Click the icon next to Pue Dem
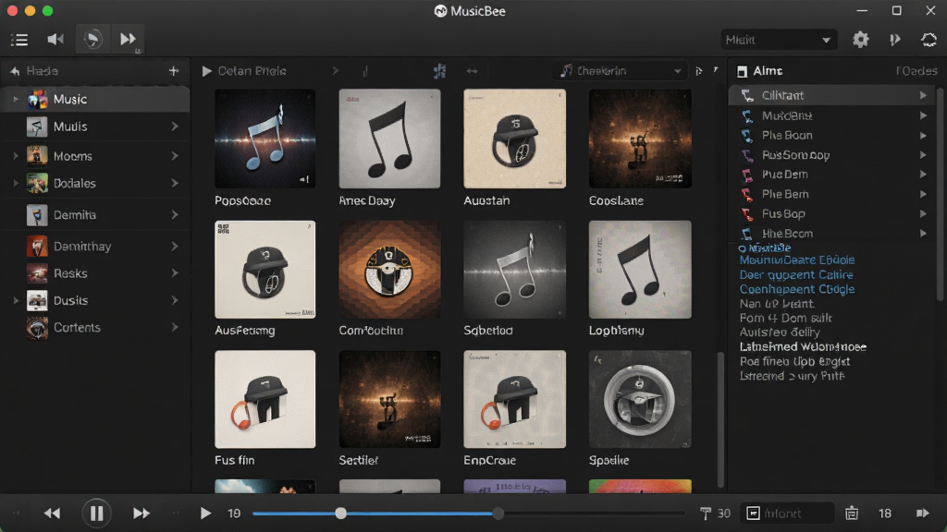The image size is (947, 532). (x=747, y=175)
